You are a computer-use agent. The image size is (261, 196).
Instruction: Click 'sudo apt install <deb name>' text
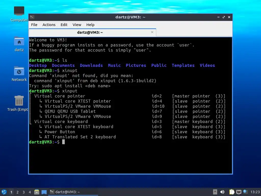click(x=76, y=86)
